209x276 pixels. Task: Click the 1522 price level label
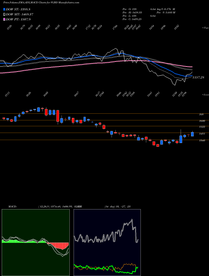point(202,127)
